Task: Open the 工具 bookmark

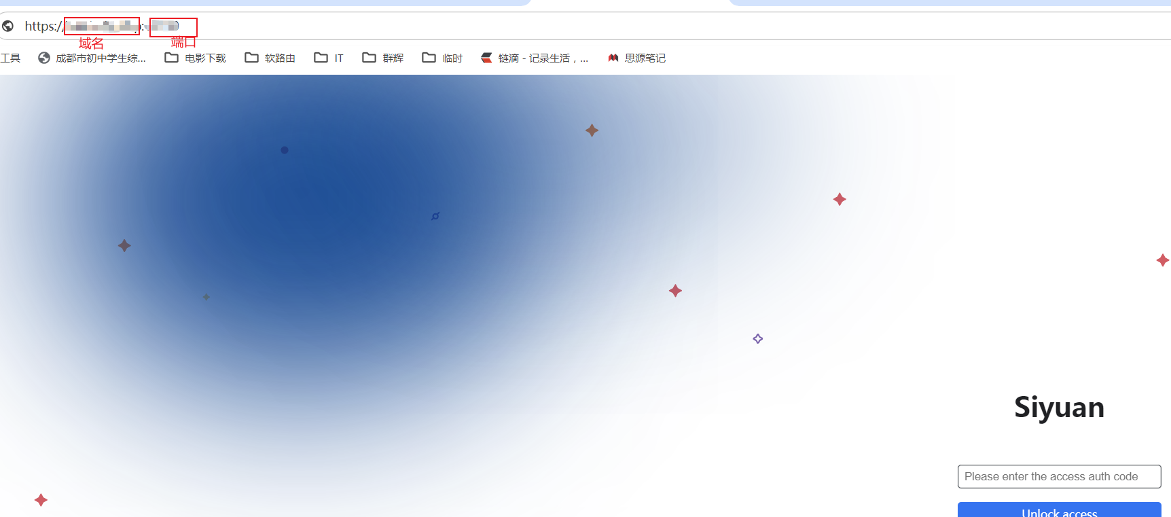Action: [x=10, y=58]
